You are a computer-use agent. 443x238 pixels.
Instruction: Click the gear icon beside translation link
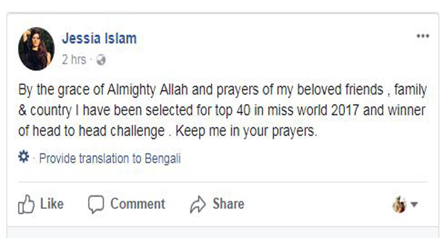pos(24,158)
